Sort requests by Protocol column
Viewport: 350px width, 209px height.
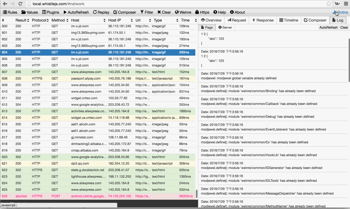coord(48,20)
